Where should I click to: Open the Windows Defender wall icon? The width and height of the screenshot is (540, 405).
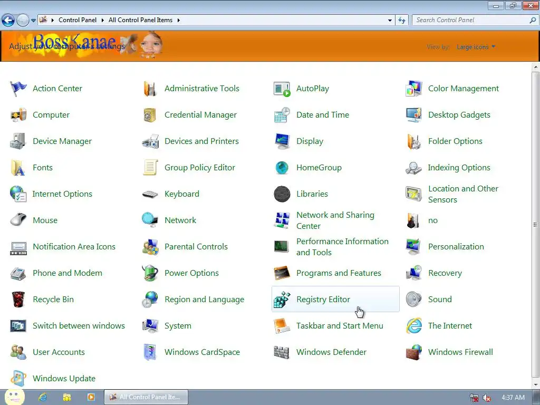[x=282, y=352]
